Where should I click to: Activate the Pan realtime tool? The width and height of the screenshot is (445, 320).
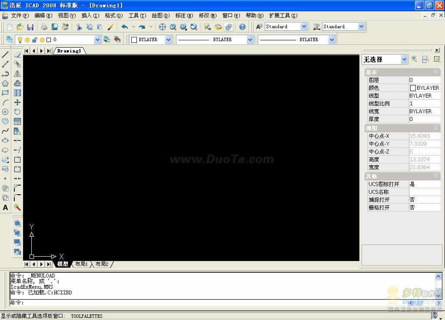pos(163,27)
